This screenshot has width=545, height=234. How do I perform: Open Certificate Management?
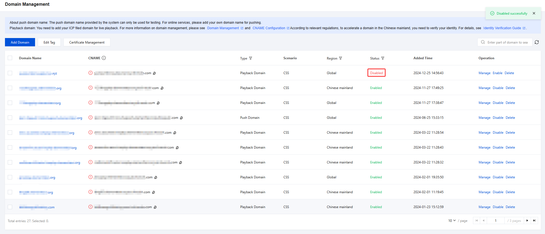(87, 42)
